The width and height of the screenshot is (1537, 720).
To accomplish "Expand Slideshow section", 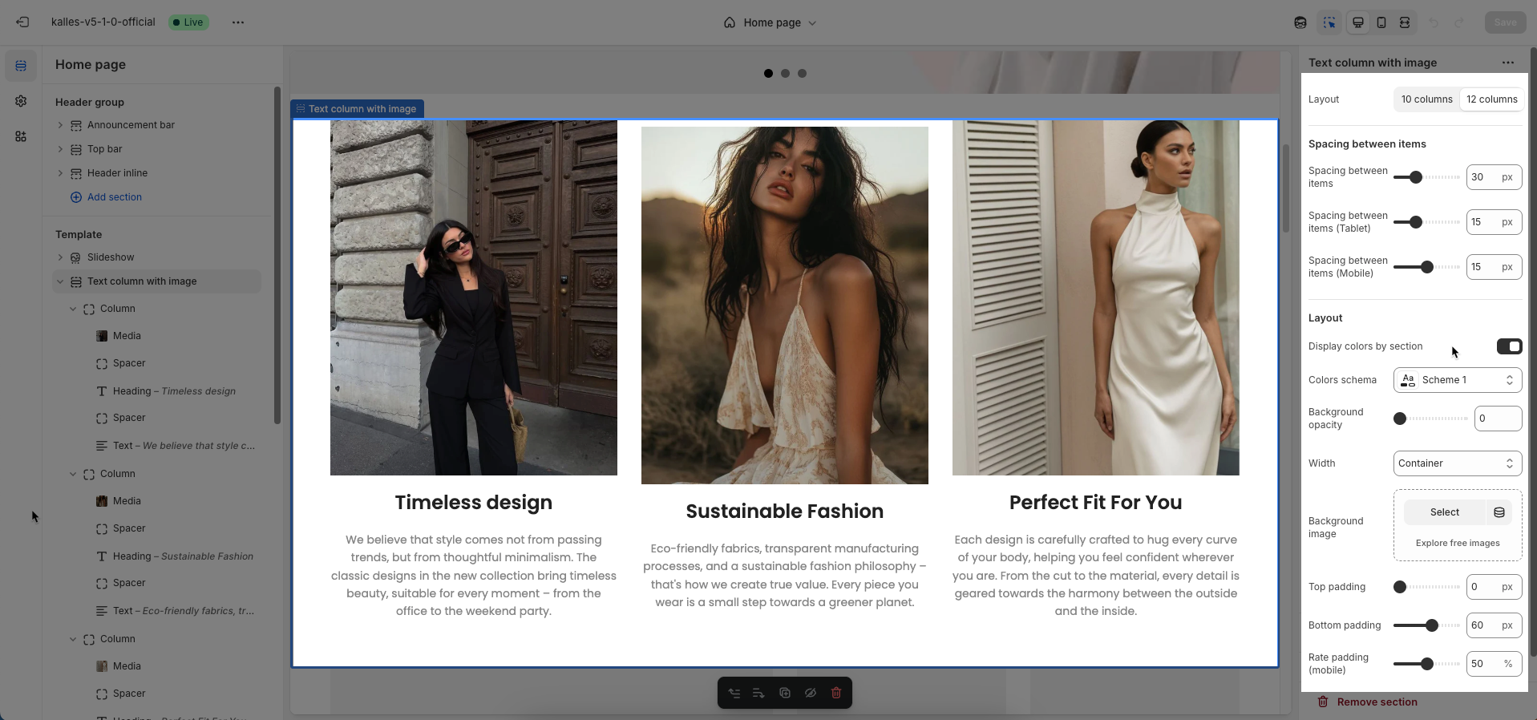I will point(60,257).
